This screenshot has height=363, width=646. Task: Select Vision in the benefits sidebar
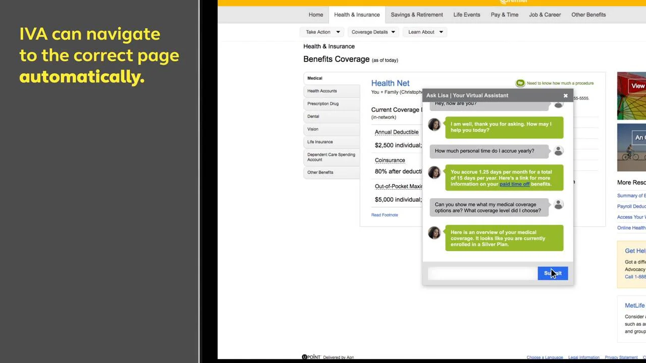pos(332,129)
